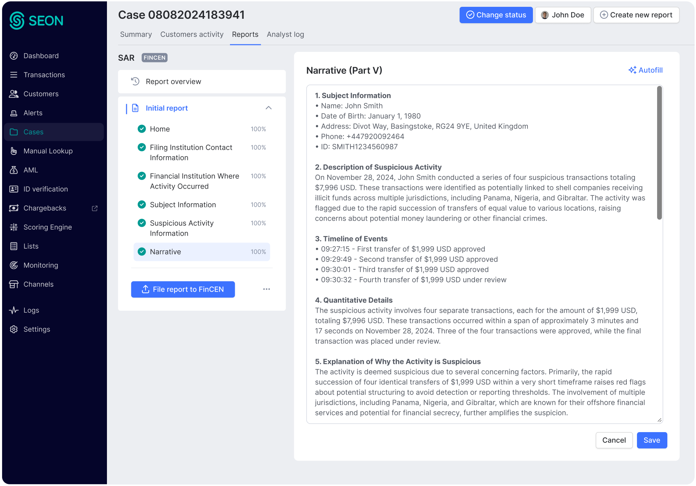File report to FinCEN
This screenshot has height=486, width=696.
183,289
